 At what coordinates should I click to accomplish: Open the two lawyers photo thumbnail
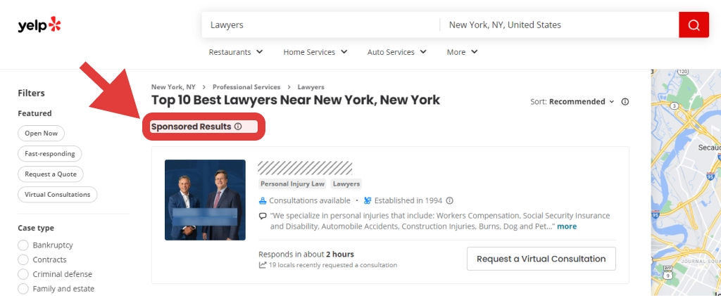205,200
